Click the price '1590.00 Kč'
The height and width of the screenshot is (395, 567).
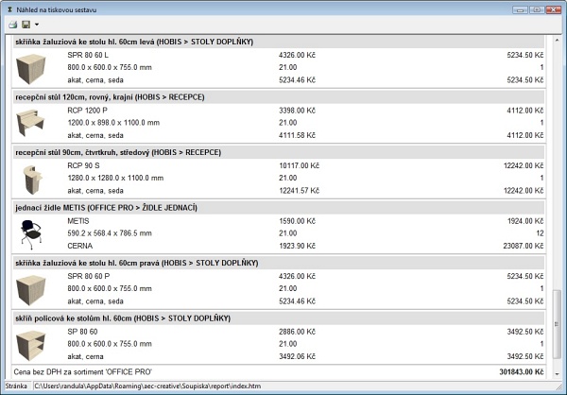pos(297,221)
